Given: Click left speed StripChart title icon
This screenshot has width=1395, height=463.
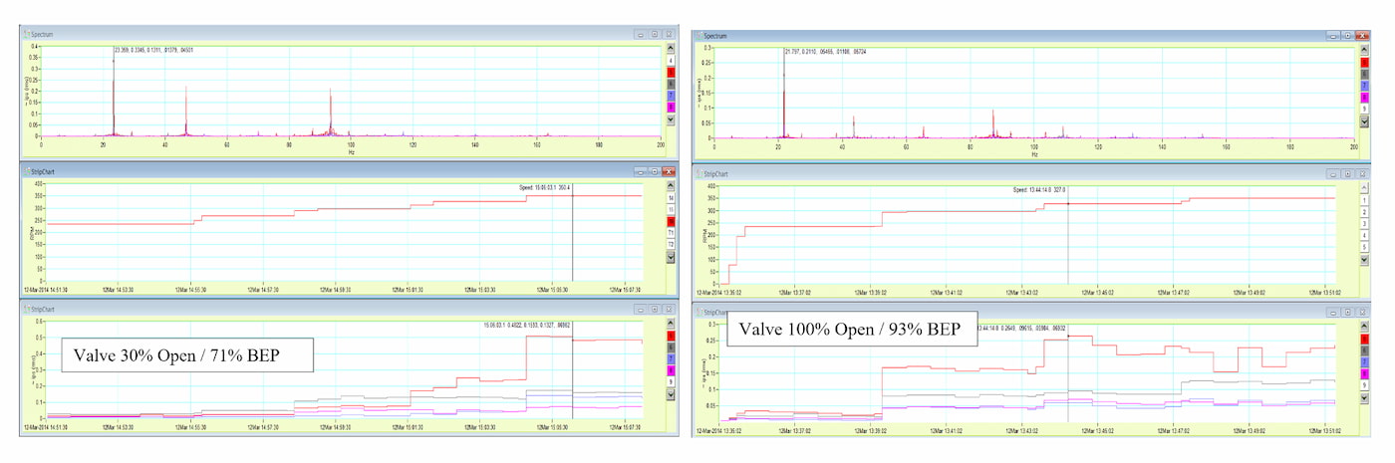Looking at the screenshot, I should click(x=27, y=171).
